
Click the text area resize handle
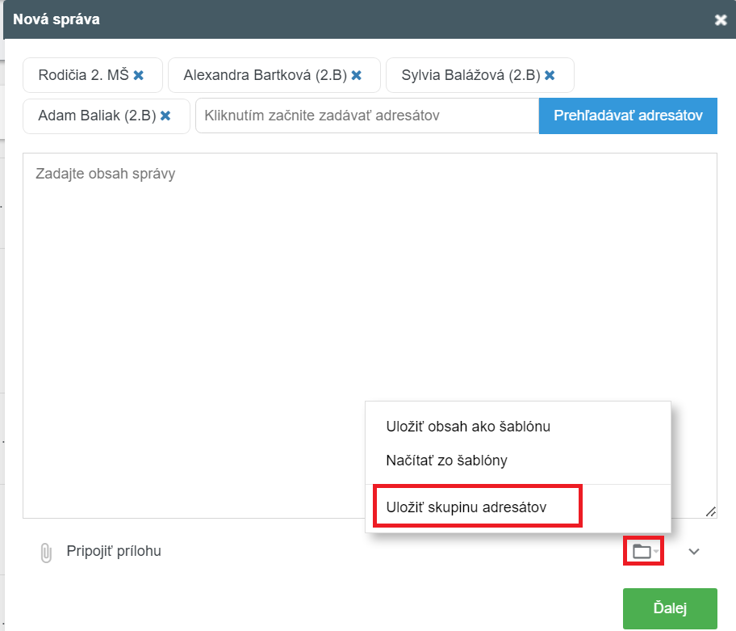click(x=710, y=511)
